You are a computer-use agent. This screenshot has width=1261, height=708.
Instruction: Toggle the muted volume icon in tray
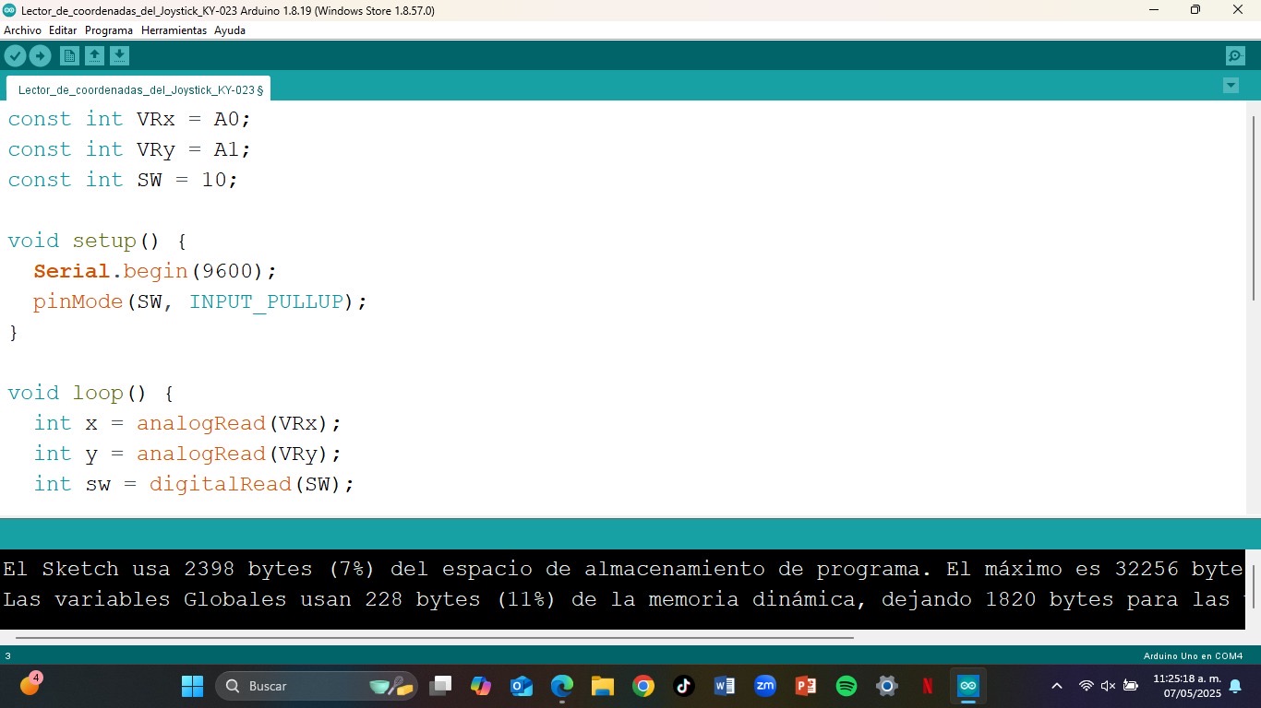click(1108, 686)
